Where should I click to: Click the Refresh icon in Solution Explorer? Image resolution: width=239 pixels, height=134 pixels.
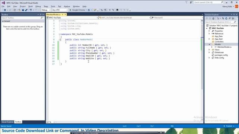226,18
